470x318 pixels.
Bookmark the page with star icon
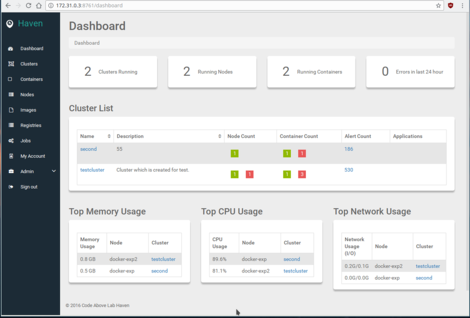438,5
